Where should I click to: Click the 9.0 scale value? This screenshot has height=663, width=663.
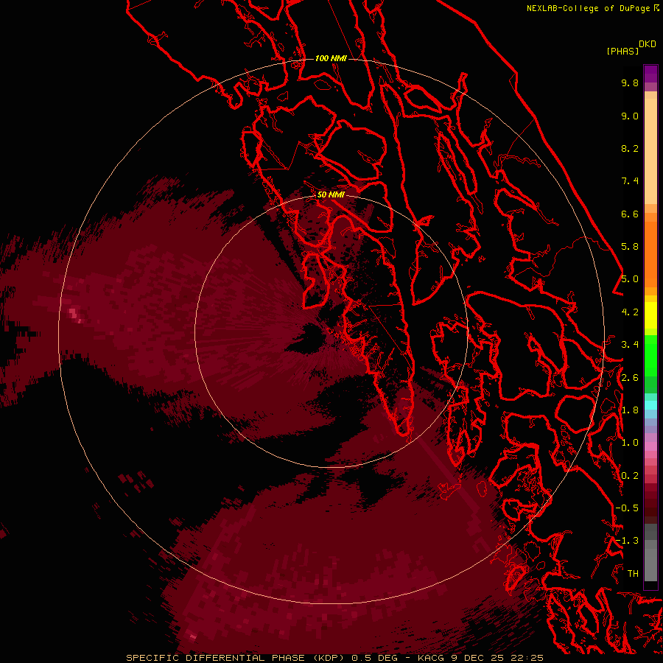pos(630,116)
